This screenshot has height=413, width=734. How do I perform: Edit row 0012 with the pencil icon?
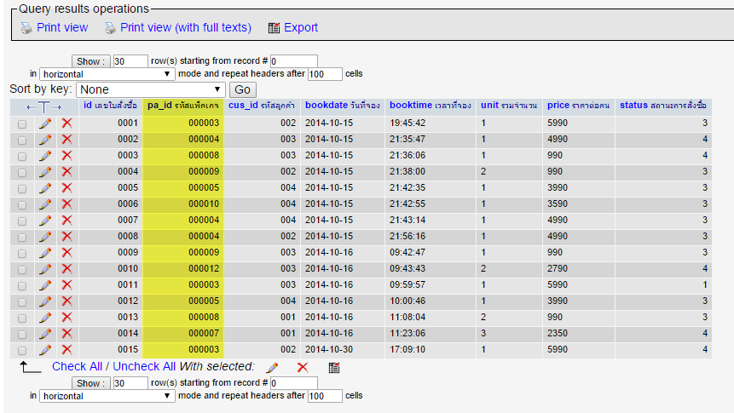point(45,301)
